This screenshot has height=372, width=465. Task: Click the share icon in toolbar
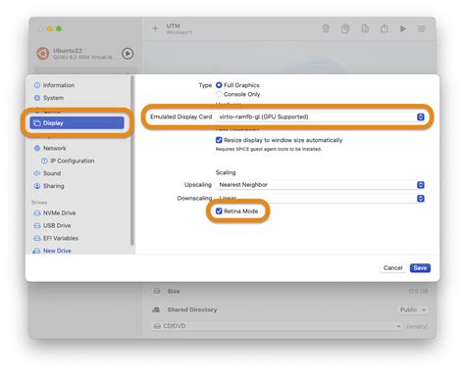pos(384,28)
